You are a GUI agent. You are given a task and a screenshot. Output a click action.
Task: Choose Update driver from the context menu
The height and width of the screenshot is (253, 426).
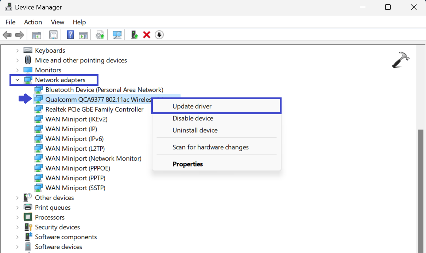pos(192,106)
